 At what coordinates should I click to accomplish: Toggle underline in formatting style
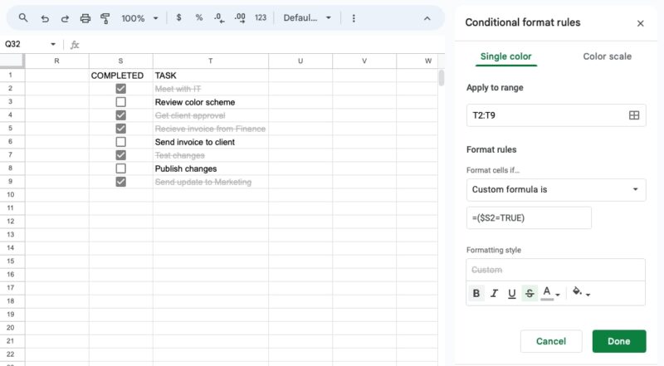point(511,293)
